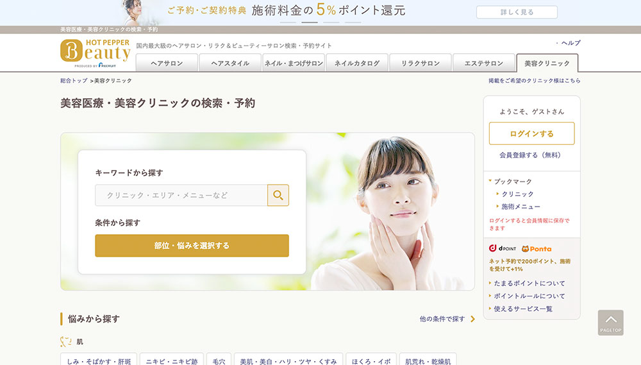
Task: Click the d POINT logo
Action: click(503, 248)
